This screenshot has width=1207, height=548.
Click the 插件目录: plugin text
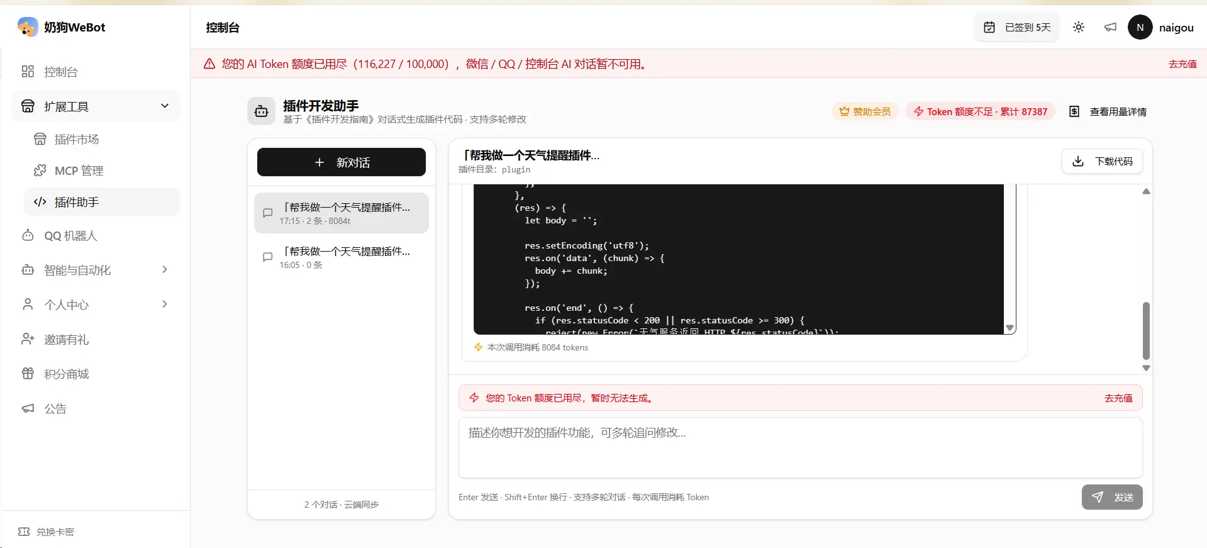(x=494, y=169)
